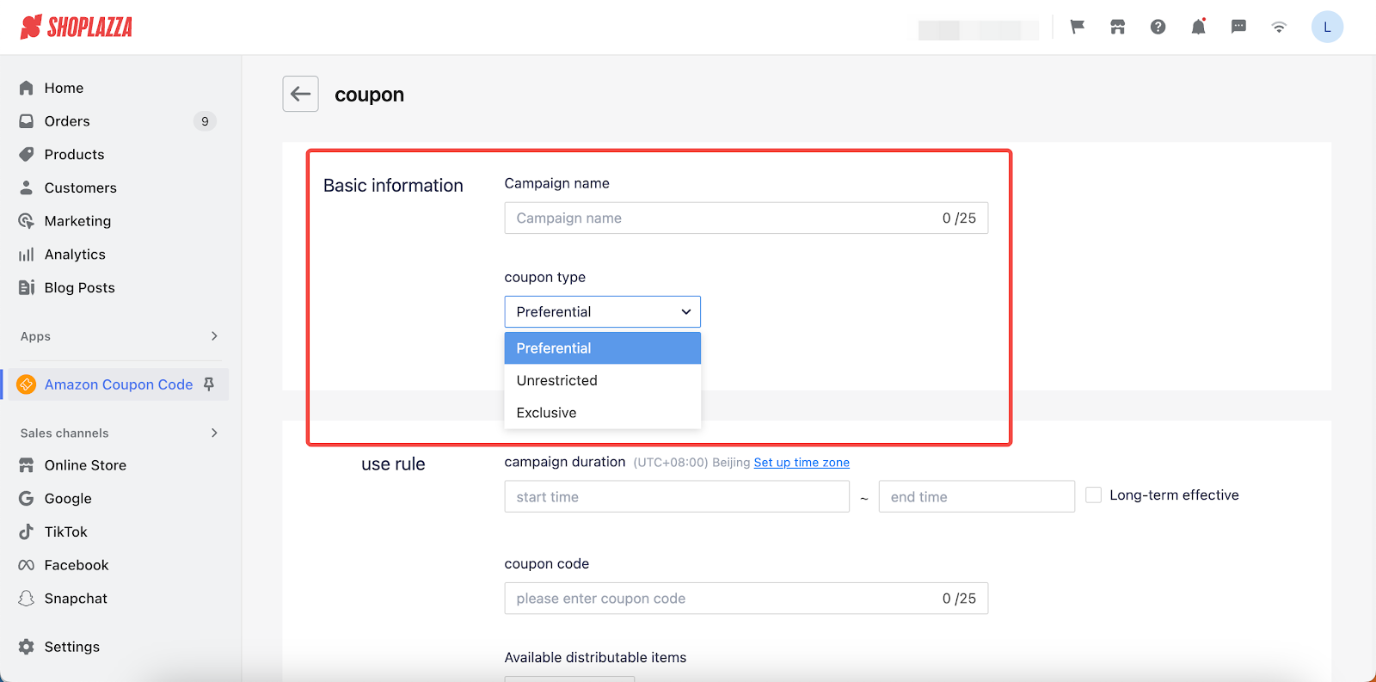Click the storefront icon in header

(1117, 27)
